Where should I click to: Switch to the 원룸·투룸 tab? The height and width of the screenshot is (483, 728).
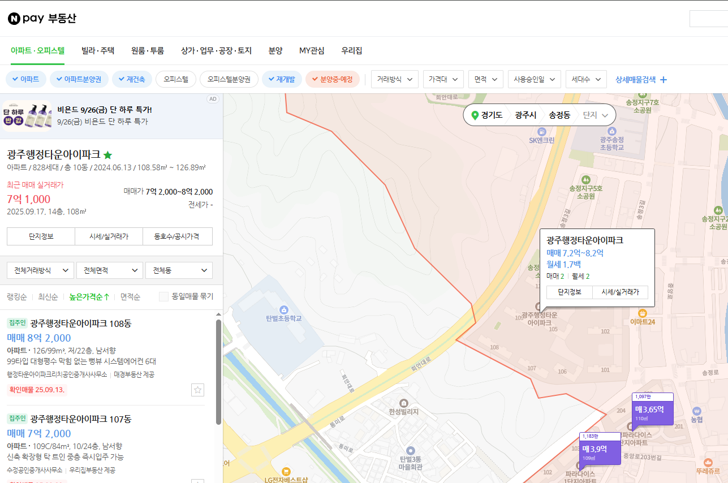click(147, 50)
